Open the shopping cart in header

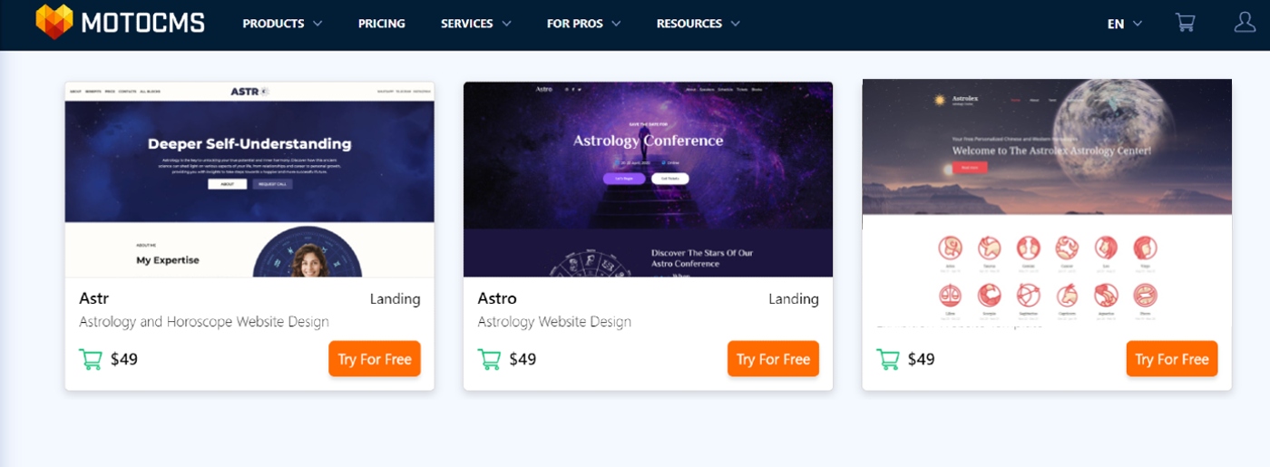[x=1185, y=23]
